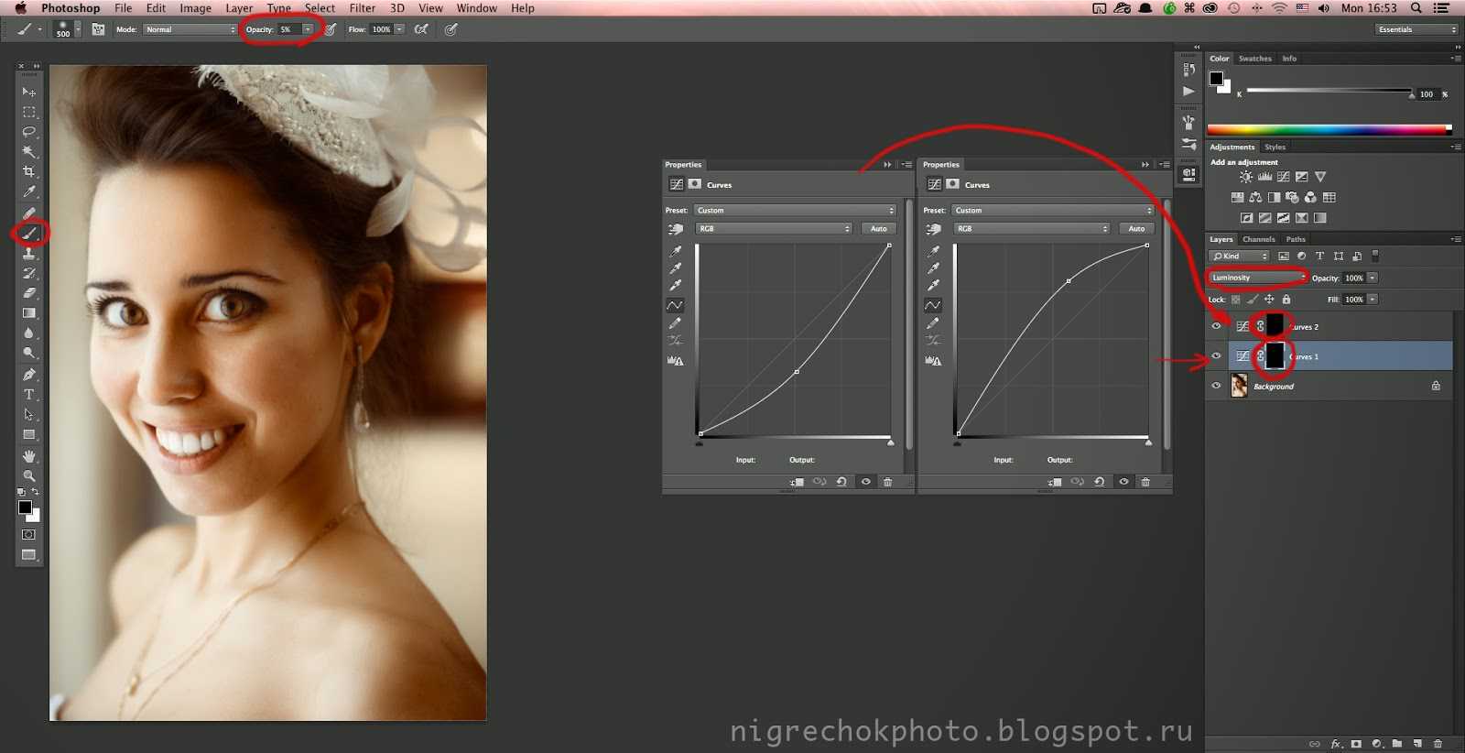This screenshot has height=753, width=1465.
Task: Click the color spectrum ramp in Color panel
Action: tap(1328, 129)
